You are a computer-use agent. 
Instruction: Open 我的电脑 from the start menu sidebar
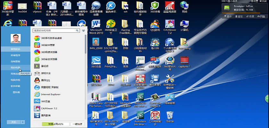(x=15, y=68)
